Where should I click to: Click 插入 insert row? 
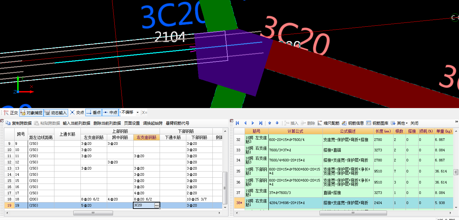click(291, 123)
